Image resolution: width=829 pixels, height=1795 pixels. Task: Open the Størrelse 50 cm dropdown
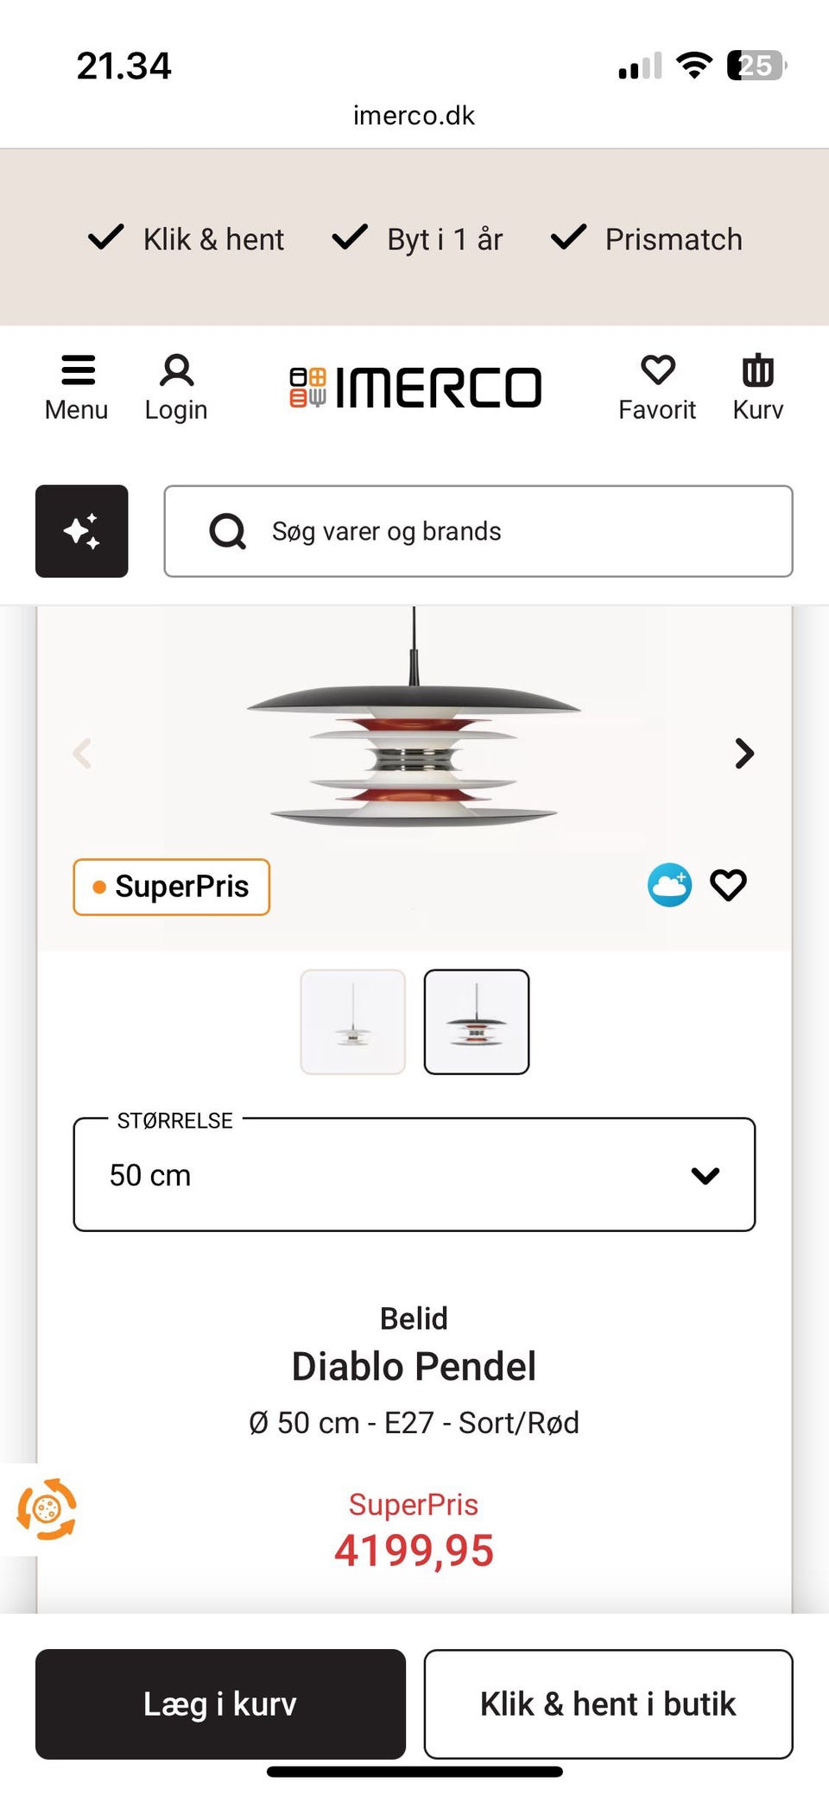[414, 1174]
